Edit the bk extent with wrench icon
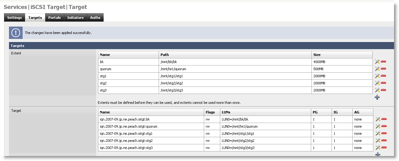The image size is (399, 161). point(377,62)
